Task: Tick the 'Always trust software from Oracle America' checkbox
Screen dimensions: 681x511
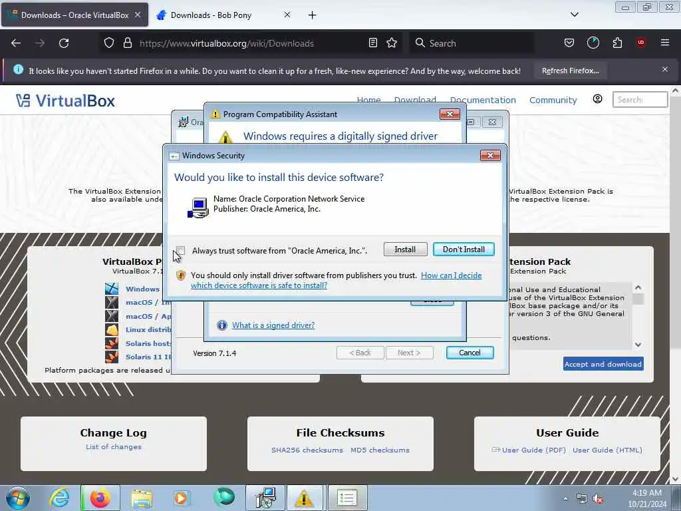Action: pyautogui.click(x=181, y=251)
